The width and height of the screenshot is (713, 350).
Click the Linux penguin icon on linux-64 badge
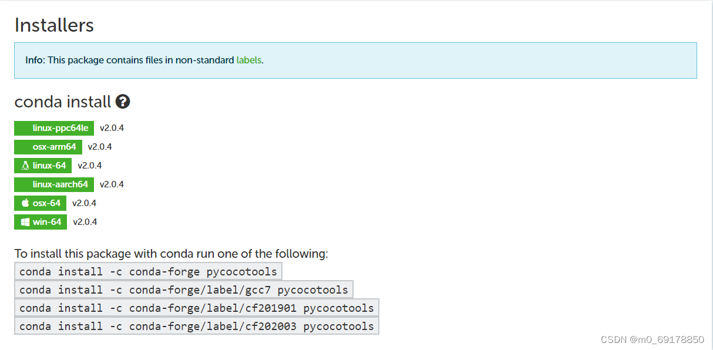(25, 166)
